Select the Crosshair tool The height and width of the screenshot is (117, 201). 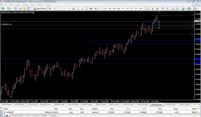tap(55, 9)
